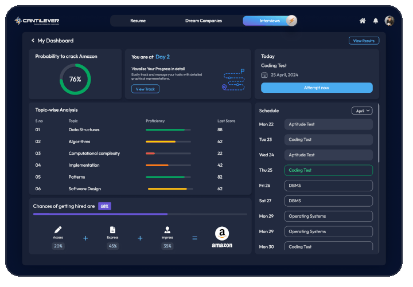Click the hiring chances progress bar
Screen dimensions: 413x287
click(x=140, y=214)
